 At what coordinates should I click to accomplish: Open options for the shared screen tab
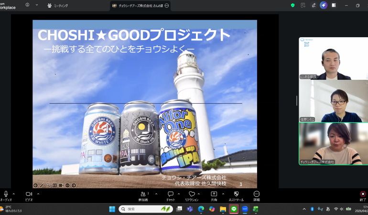(166, 5)
